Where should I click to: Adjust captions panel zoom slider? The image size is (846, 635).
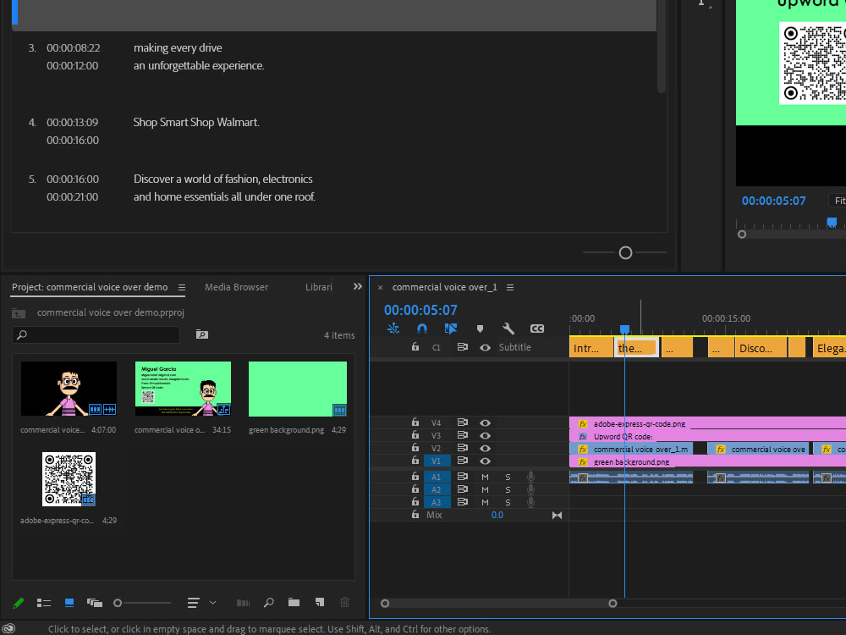tap(625, 252)
